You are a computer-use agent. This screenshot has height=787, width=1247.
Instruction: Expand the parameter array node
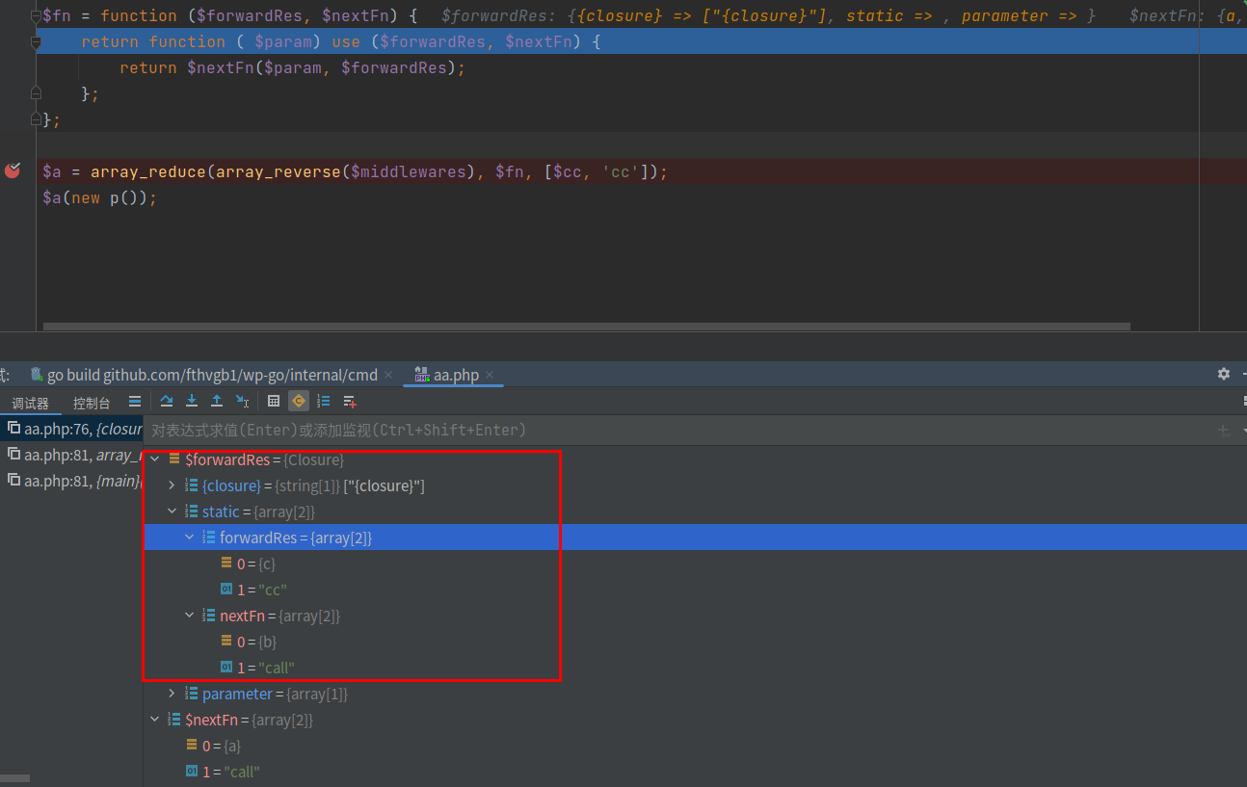pyautogui.click(x=172, y=694)
